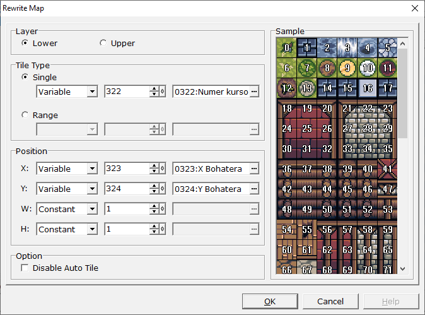The width and height of the screenshot is (425, 315).
Task: Select sample tile 37
Action: pos(307,169)
